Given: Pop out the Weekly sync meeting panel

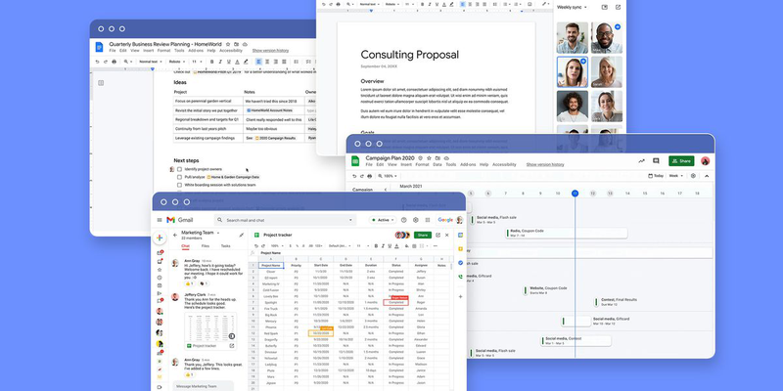Looking at the screenshot, I should 619,7.
